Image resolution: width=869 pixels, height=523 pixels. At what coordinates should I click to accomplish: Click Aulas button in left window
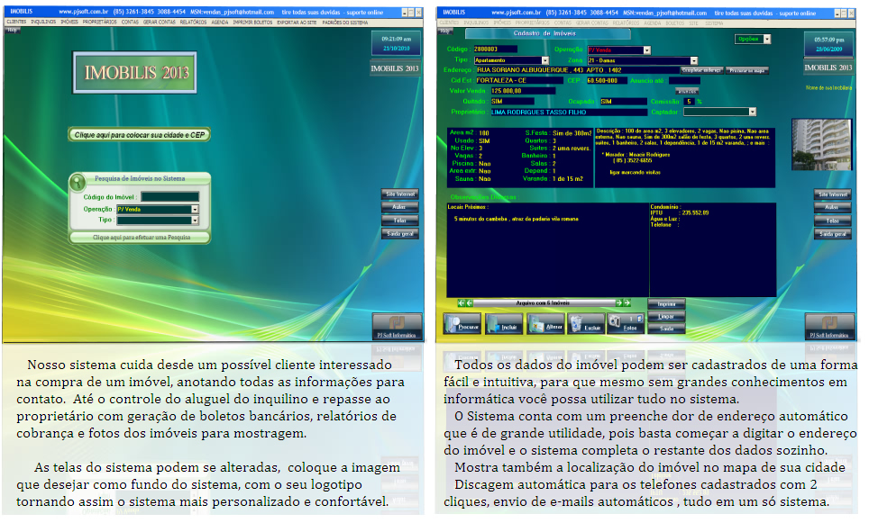tap(400, 207)
